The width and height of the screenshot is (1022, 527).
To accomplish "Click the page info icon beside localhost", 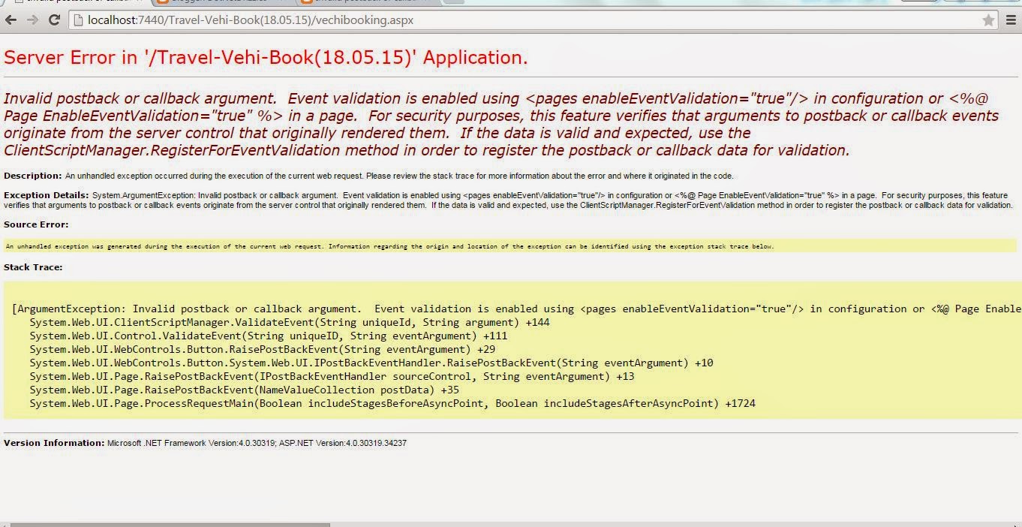I will [x=78, y=20].
